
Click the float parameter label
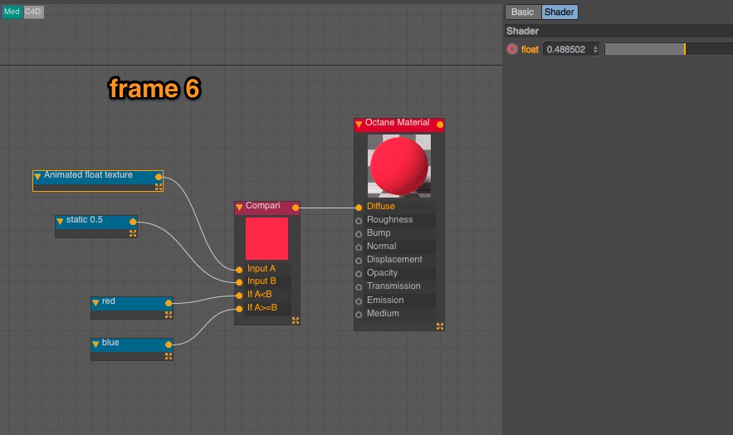(x=530, y=50)
